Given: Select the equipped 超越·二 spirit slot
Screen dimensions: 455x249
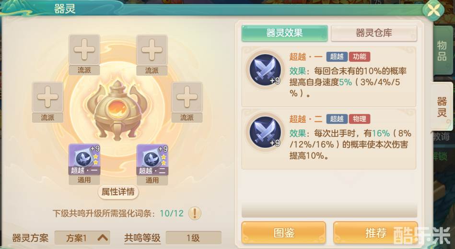Looking at the screenshot, I should point(152,159).
